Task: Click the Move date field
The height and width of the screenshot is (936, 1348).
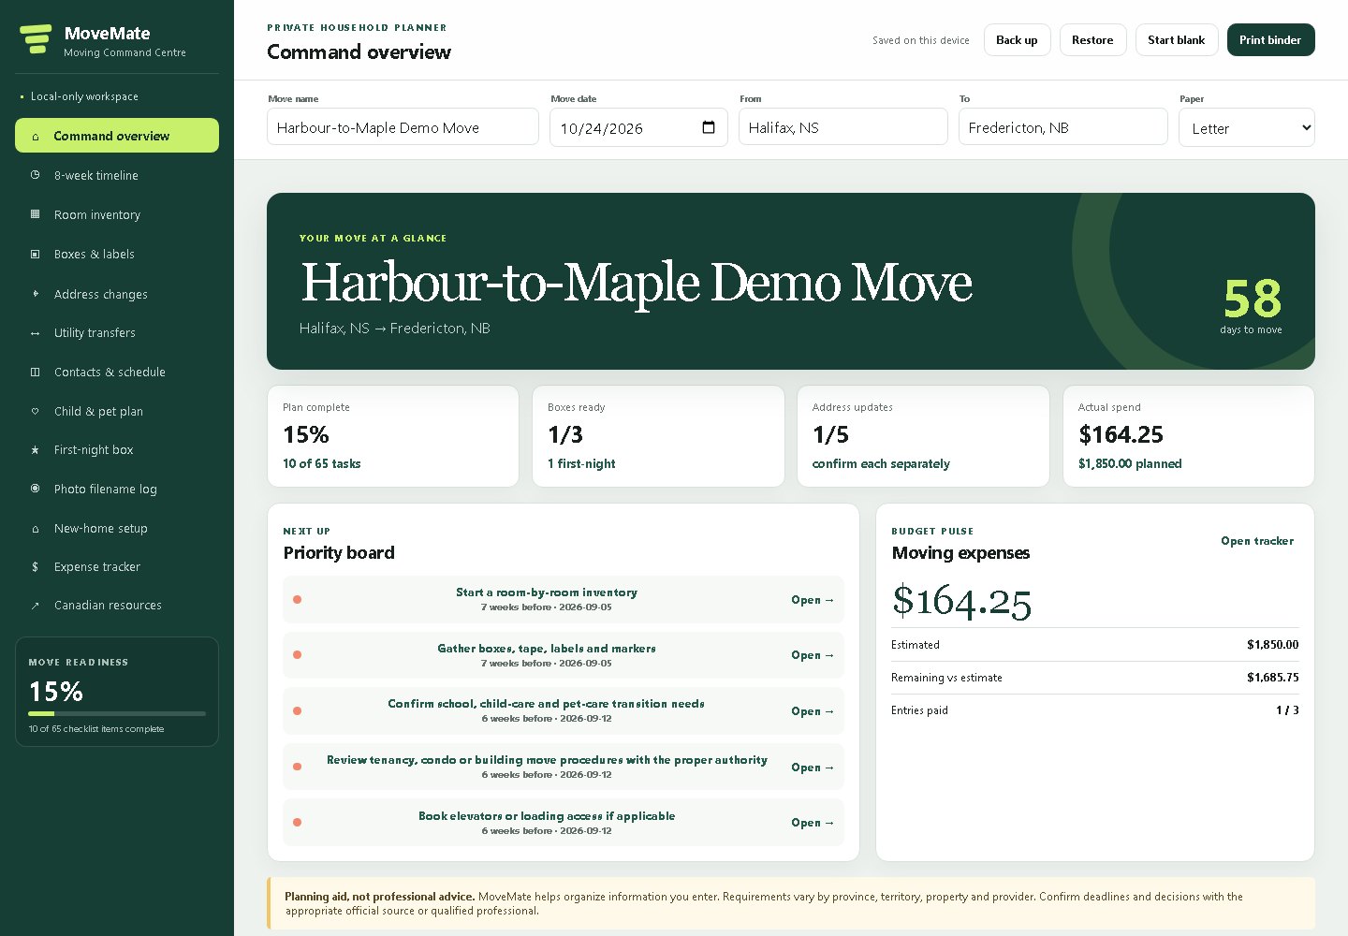Action: pyautogui.click(x=638, y=127)
